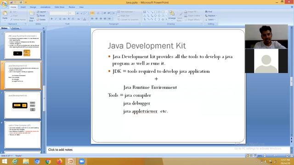Screen dimensions: 294x165
Task: Align text to the left
Action: coord(92,19)
